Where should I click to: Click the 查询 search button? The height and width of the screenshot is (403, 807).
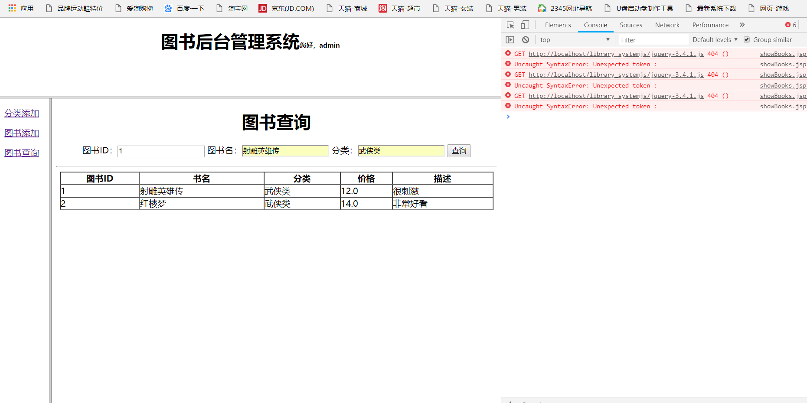[459, 151]
